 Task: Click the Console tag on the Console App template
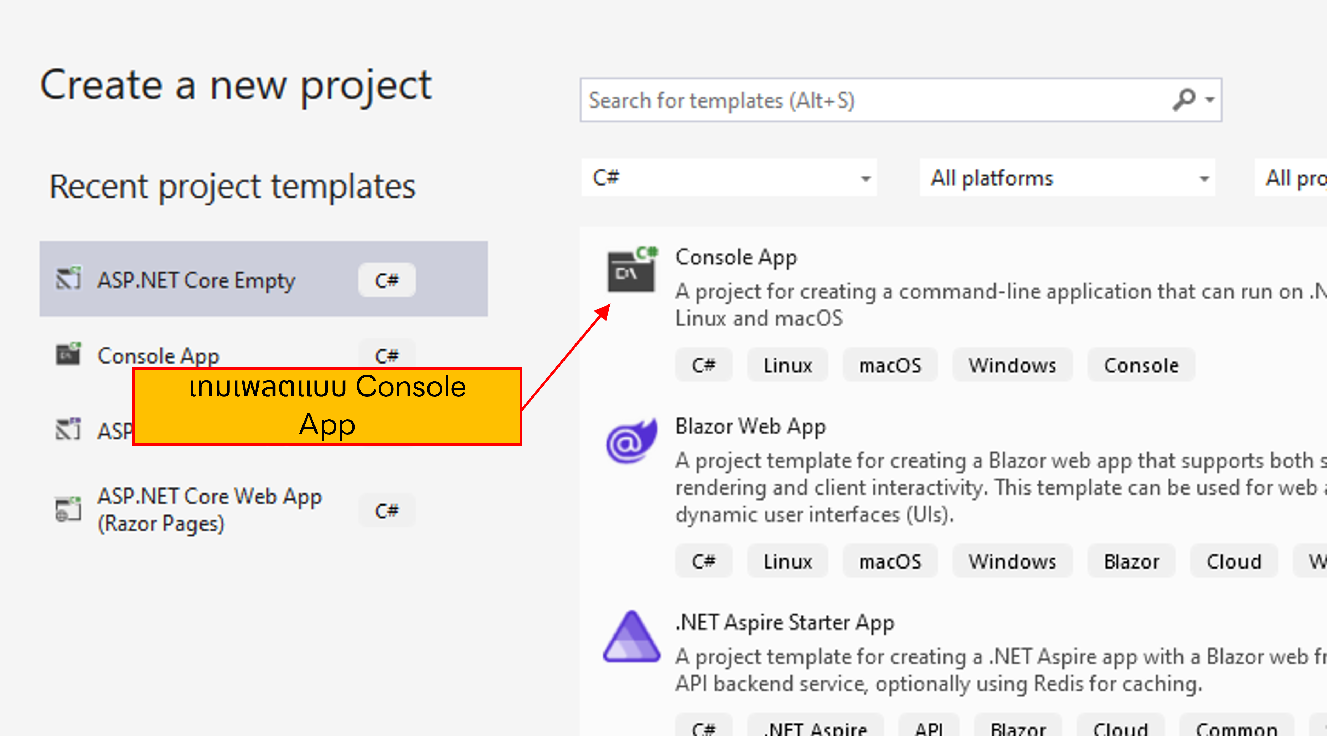[1140, 365]
